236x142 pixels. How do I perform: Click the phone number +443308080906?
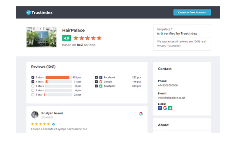168,85
